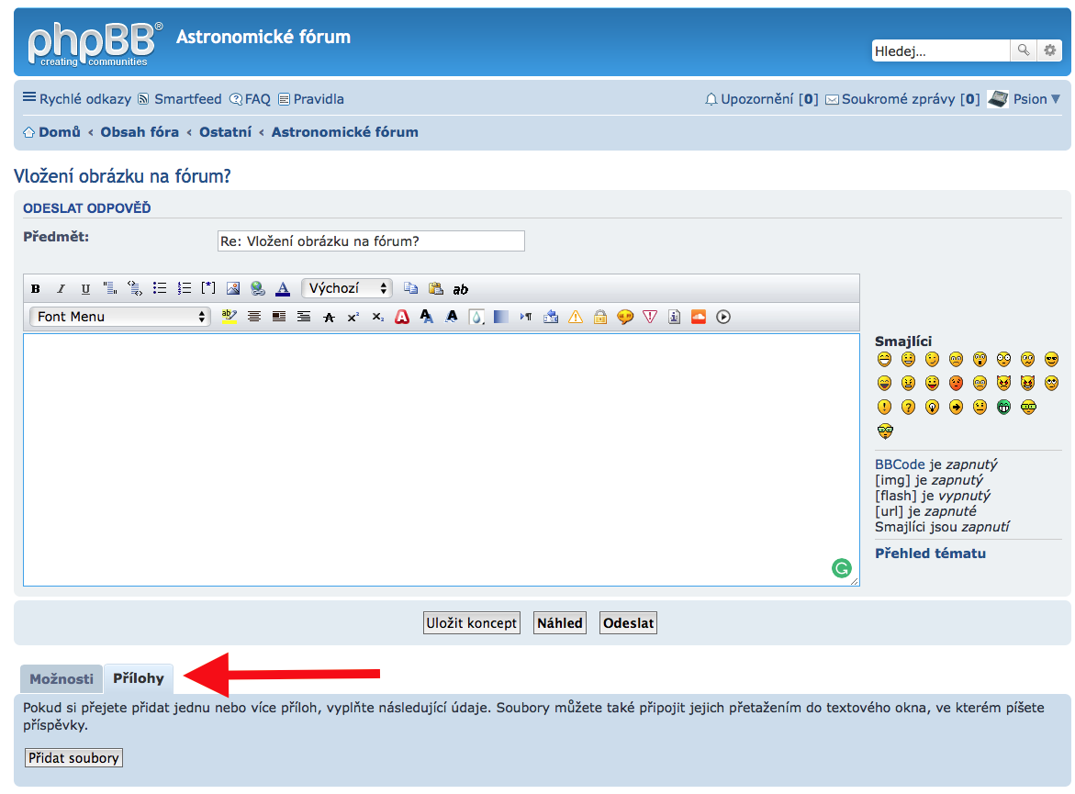The image size is (1075, 794).
Task: Select the Přílohy tab
Action: point(139,679)
